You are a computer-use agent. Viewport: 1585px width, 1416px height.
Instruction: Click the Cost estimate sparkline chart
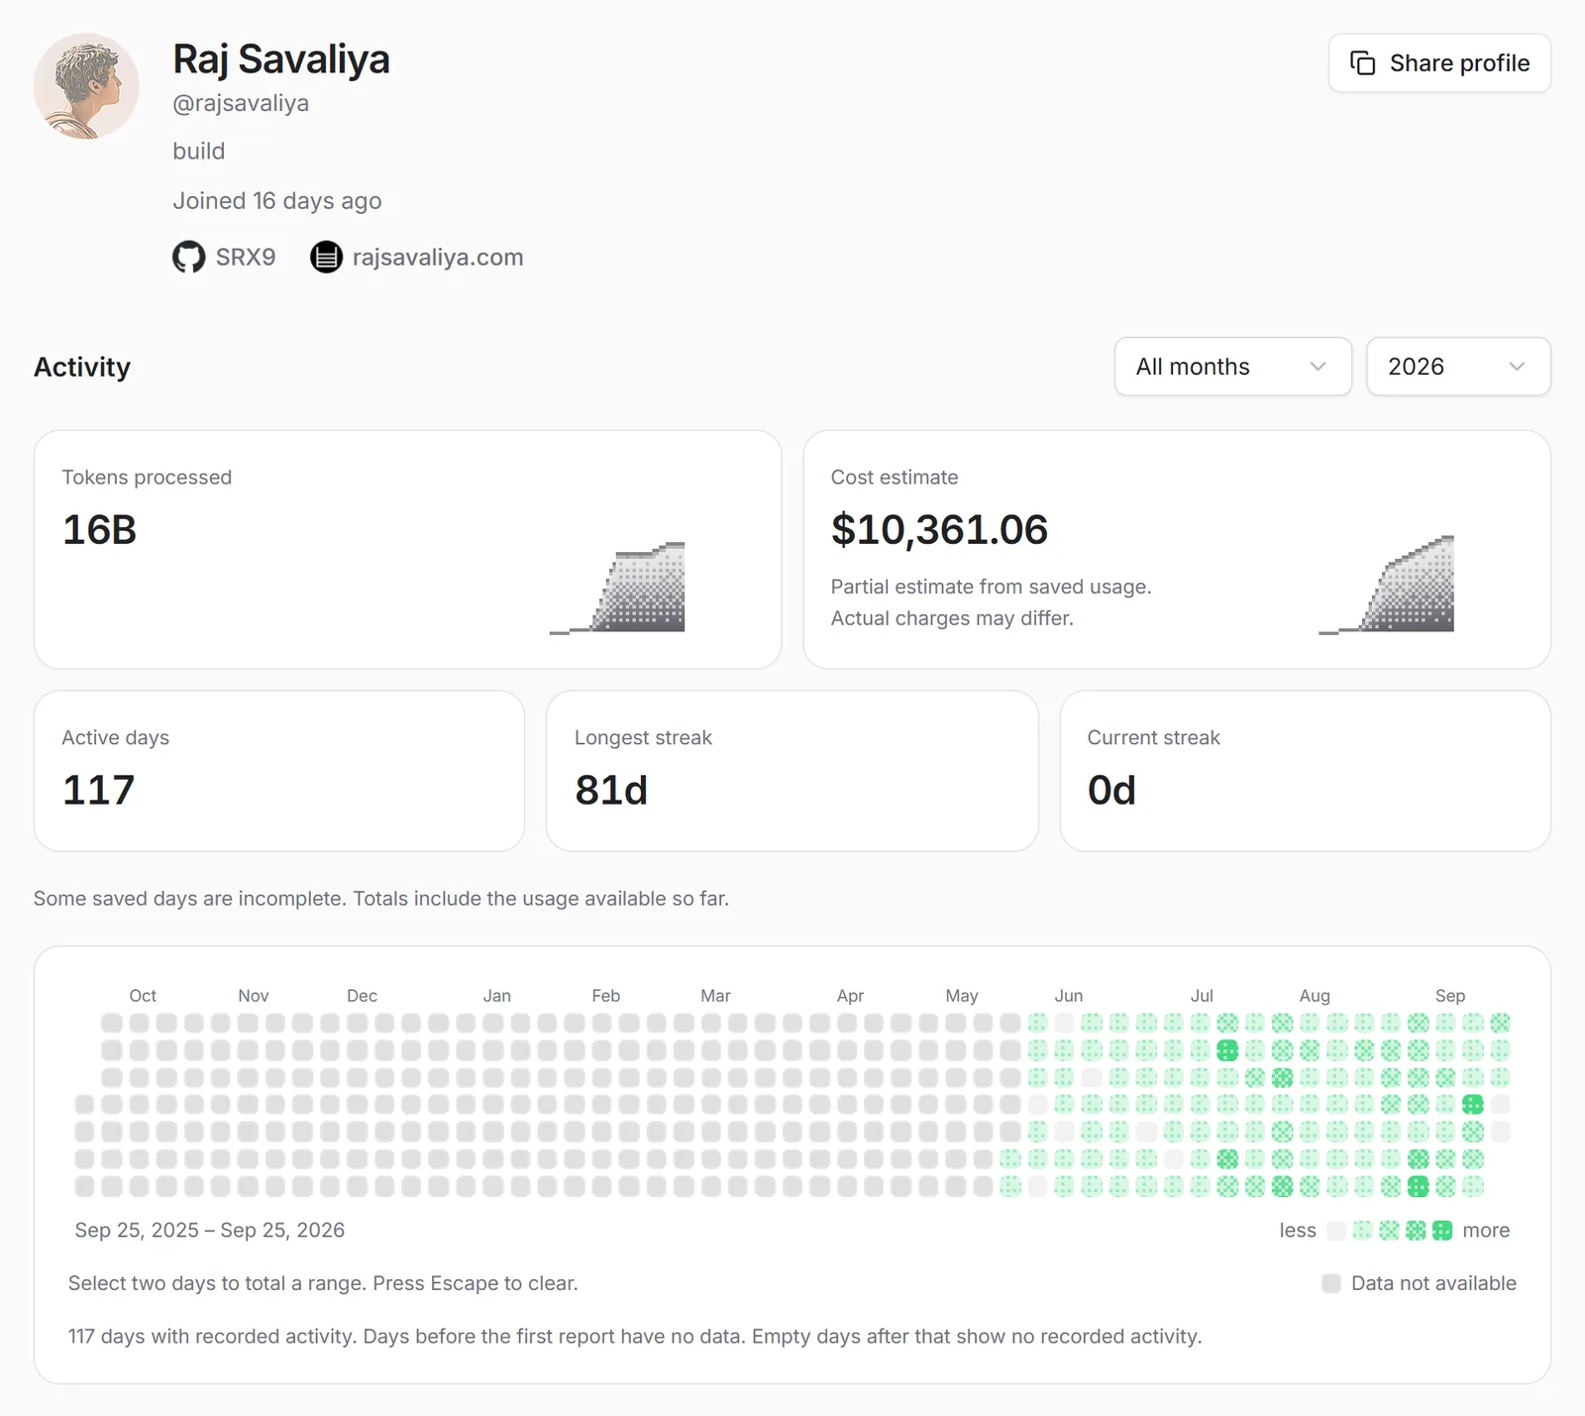coord(1386,584)
